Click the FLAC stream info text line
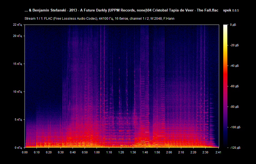256x164 pixels. point(100,19)
